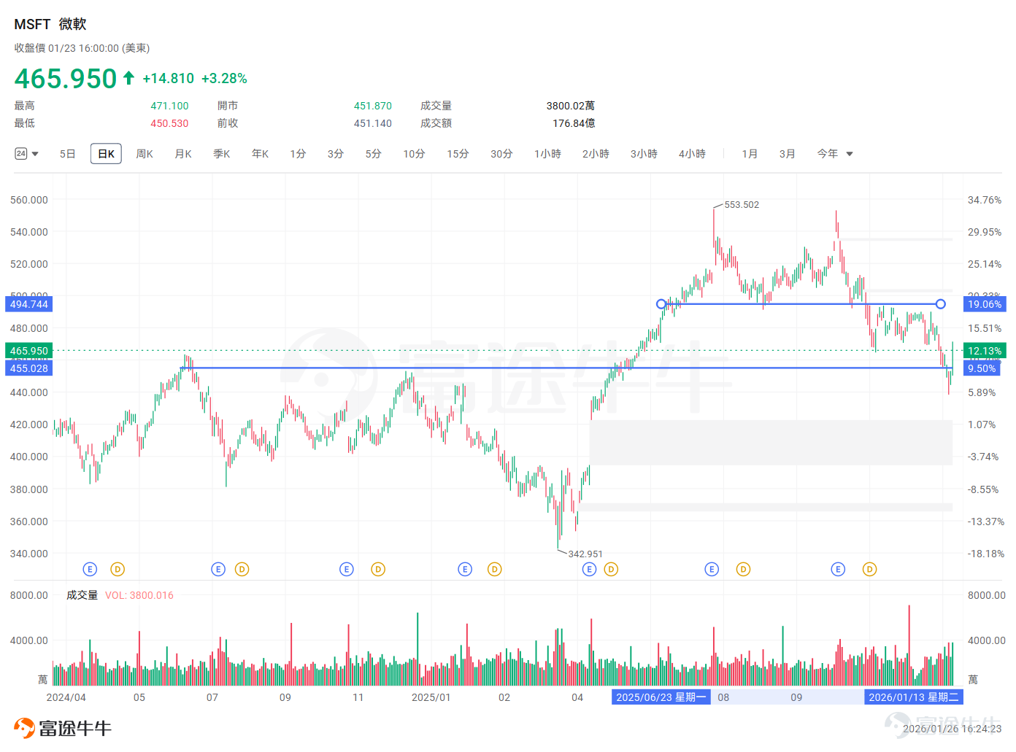
Task: Click the 465.950 headline price
Action: click(x=66, y=78)
